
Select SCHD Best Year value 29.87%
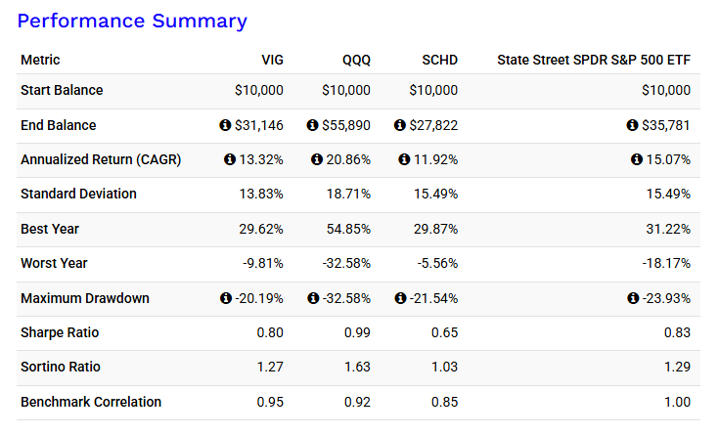click(435, 229)
